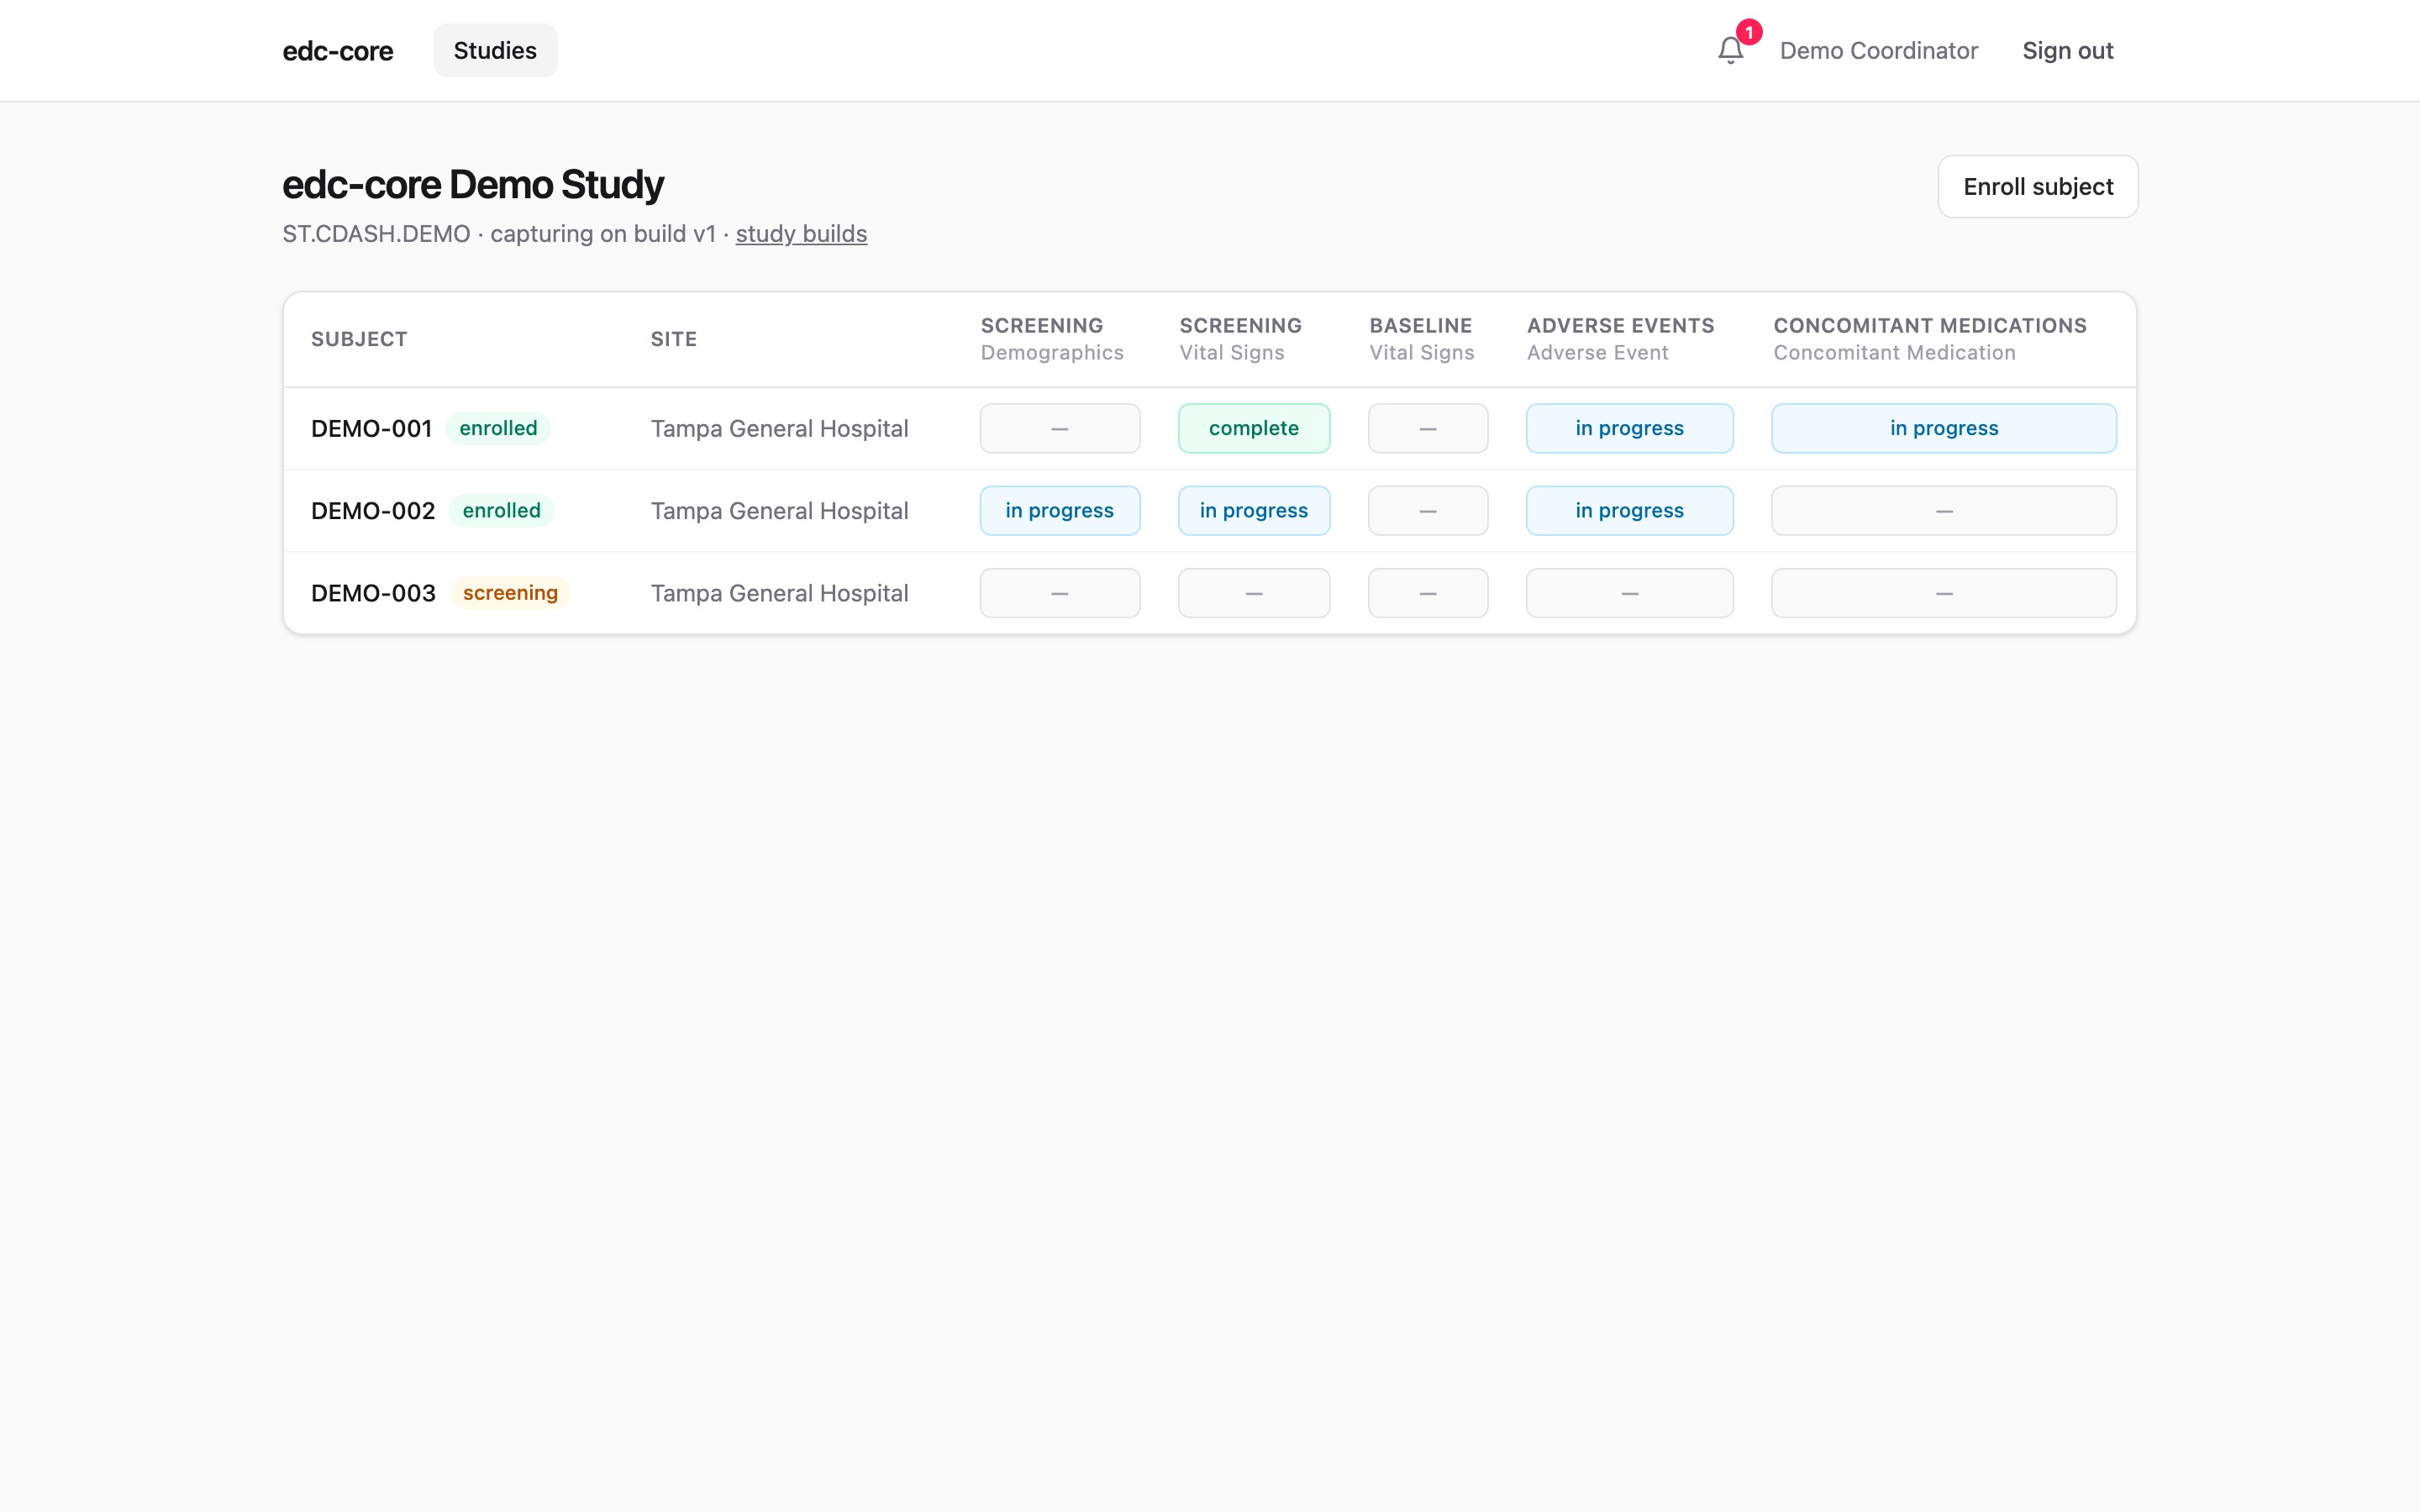The height and width of the screenshot is (1512, 2420).
Task: Open DEMO-001 Adverse Event in progress form
Action: pyautogui.click(x=1629, y=428)
